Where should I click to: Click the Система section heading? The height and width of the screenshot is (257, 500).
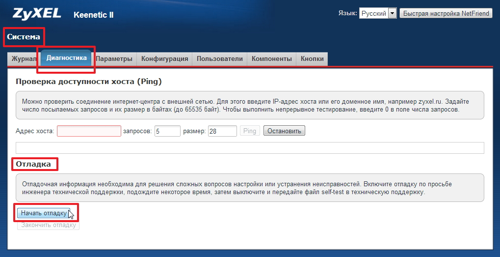24,37
